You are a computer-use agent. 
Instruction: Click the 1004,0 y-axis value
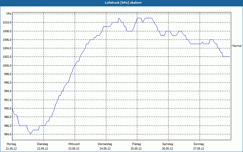(x=7, y=48)
